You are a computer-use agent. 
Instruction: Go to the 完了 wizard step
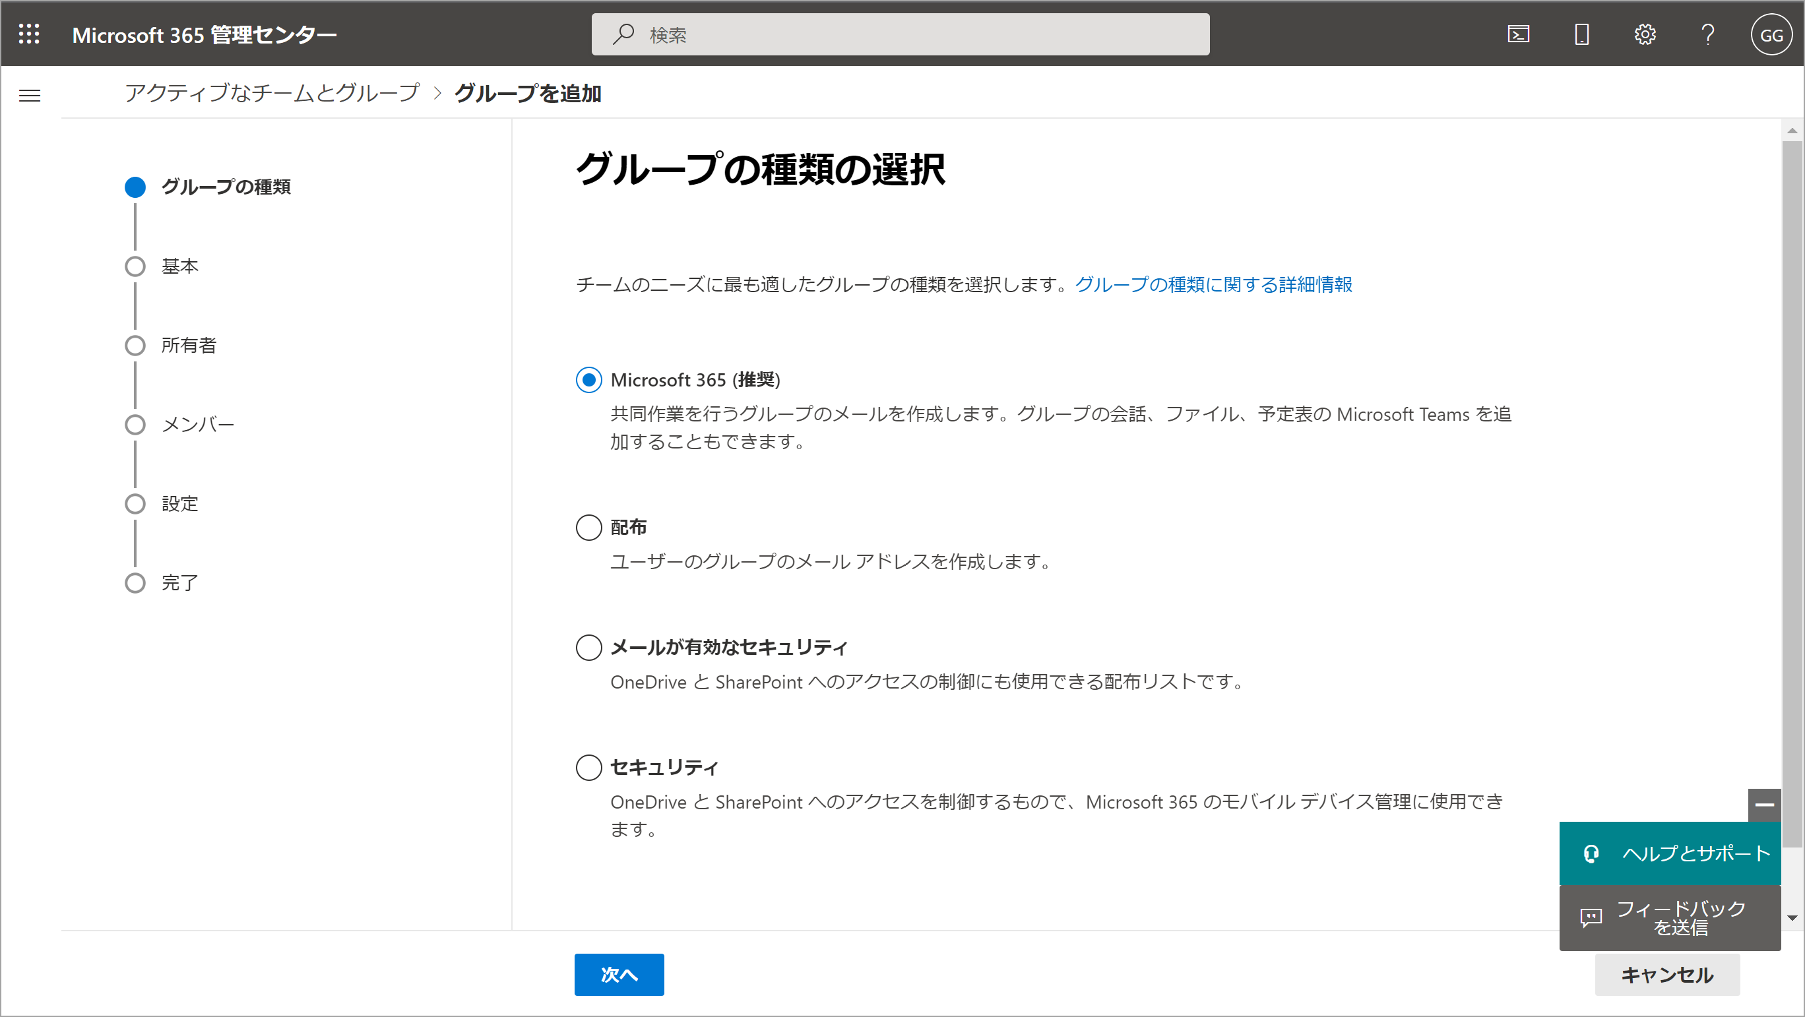point(162,583)
